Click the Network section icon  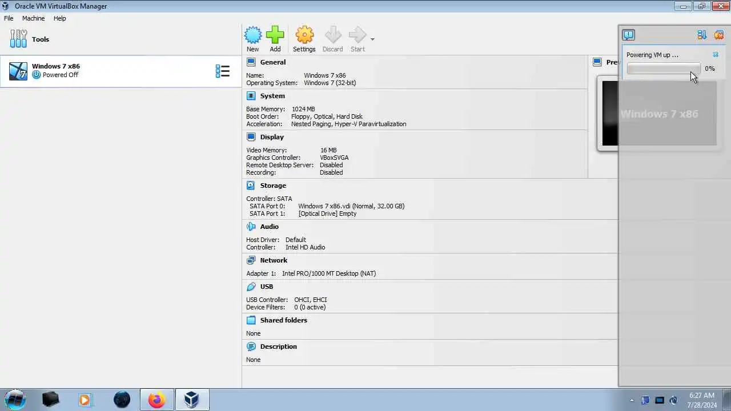coord(251,260)
